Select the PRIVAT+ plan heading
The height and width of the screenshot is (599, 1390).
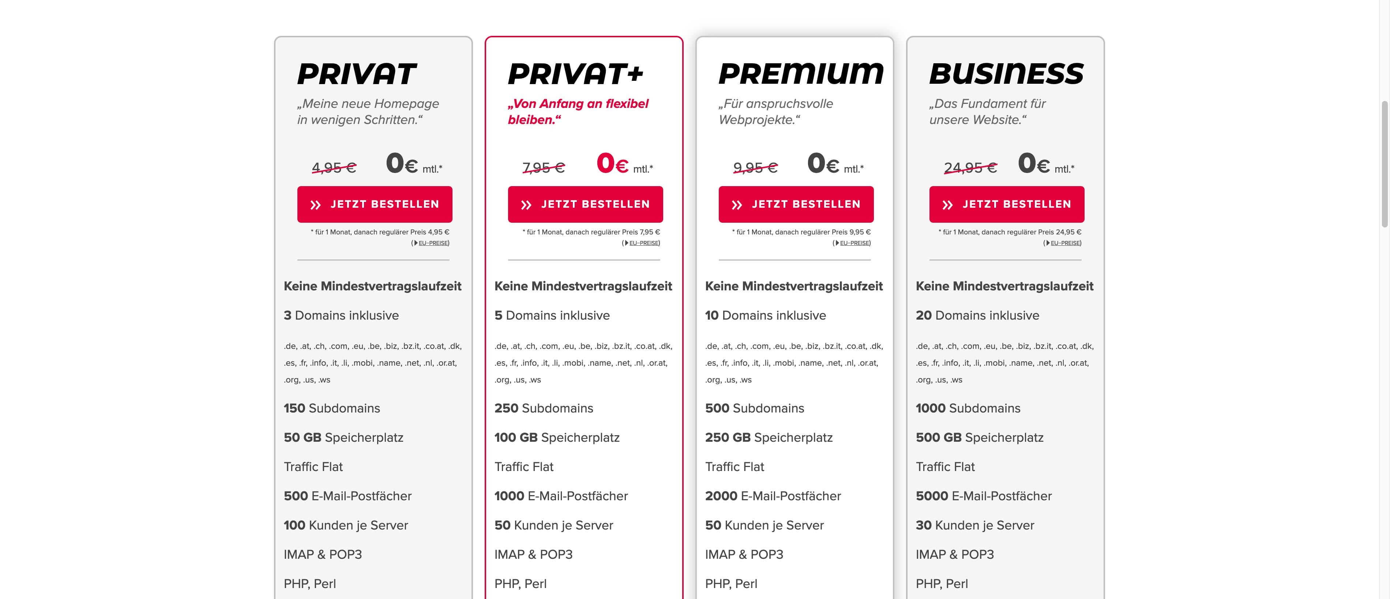(x=576, y=74)
